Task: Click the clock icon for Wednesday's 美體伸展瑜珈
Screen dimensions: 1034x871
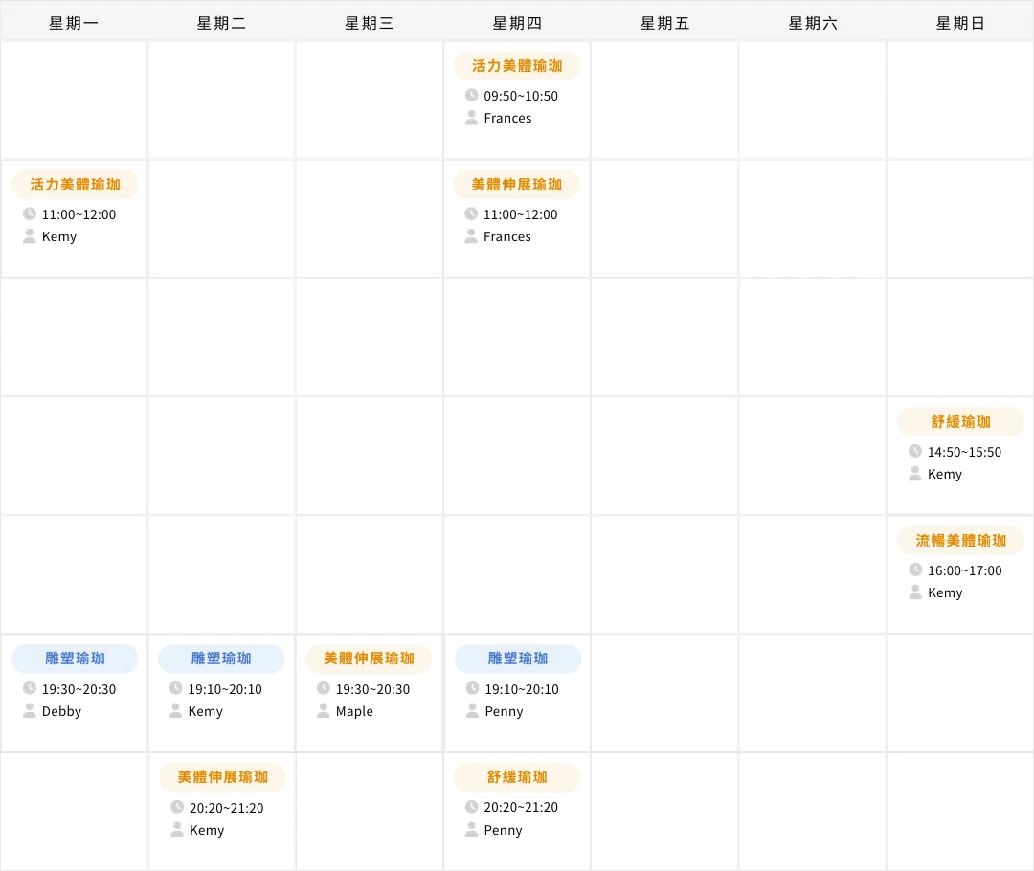Action: [x=324, y=689]
